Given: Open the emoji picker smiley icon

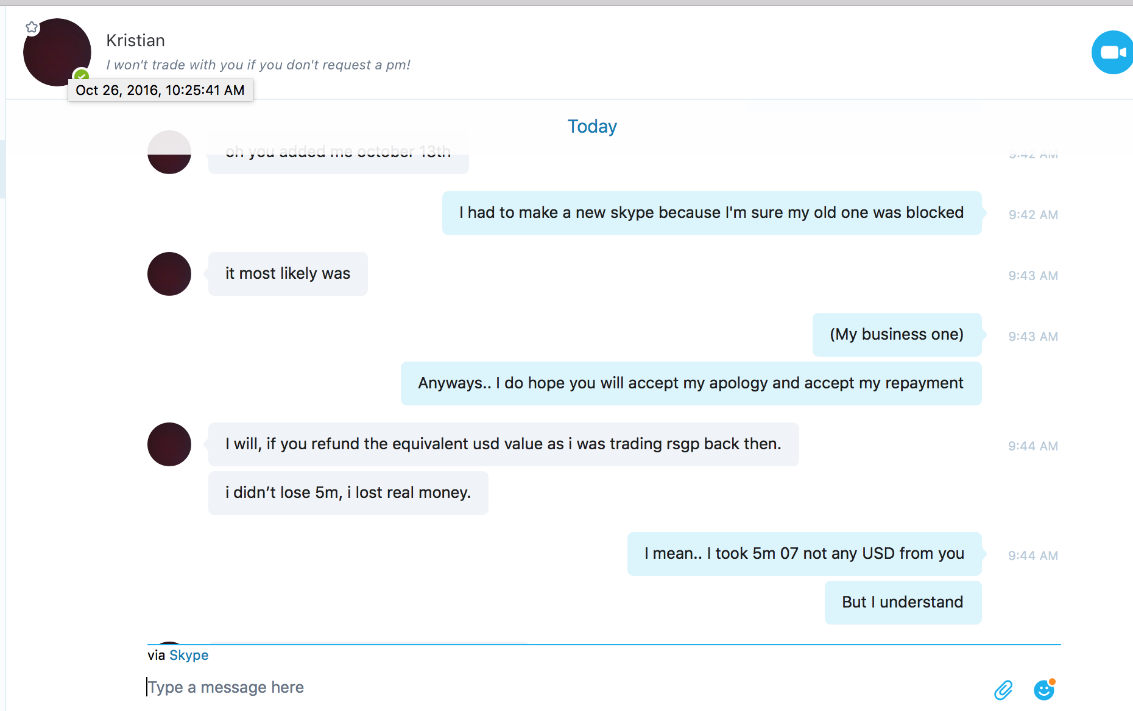Looking at the screenshot, I should point(1044,689).
